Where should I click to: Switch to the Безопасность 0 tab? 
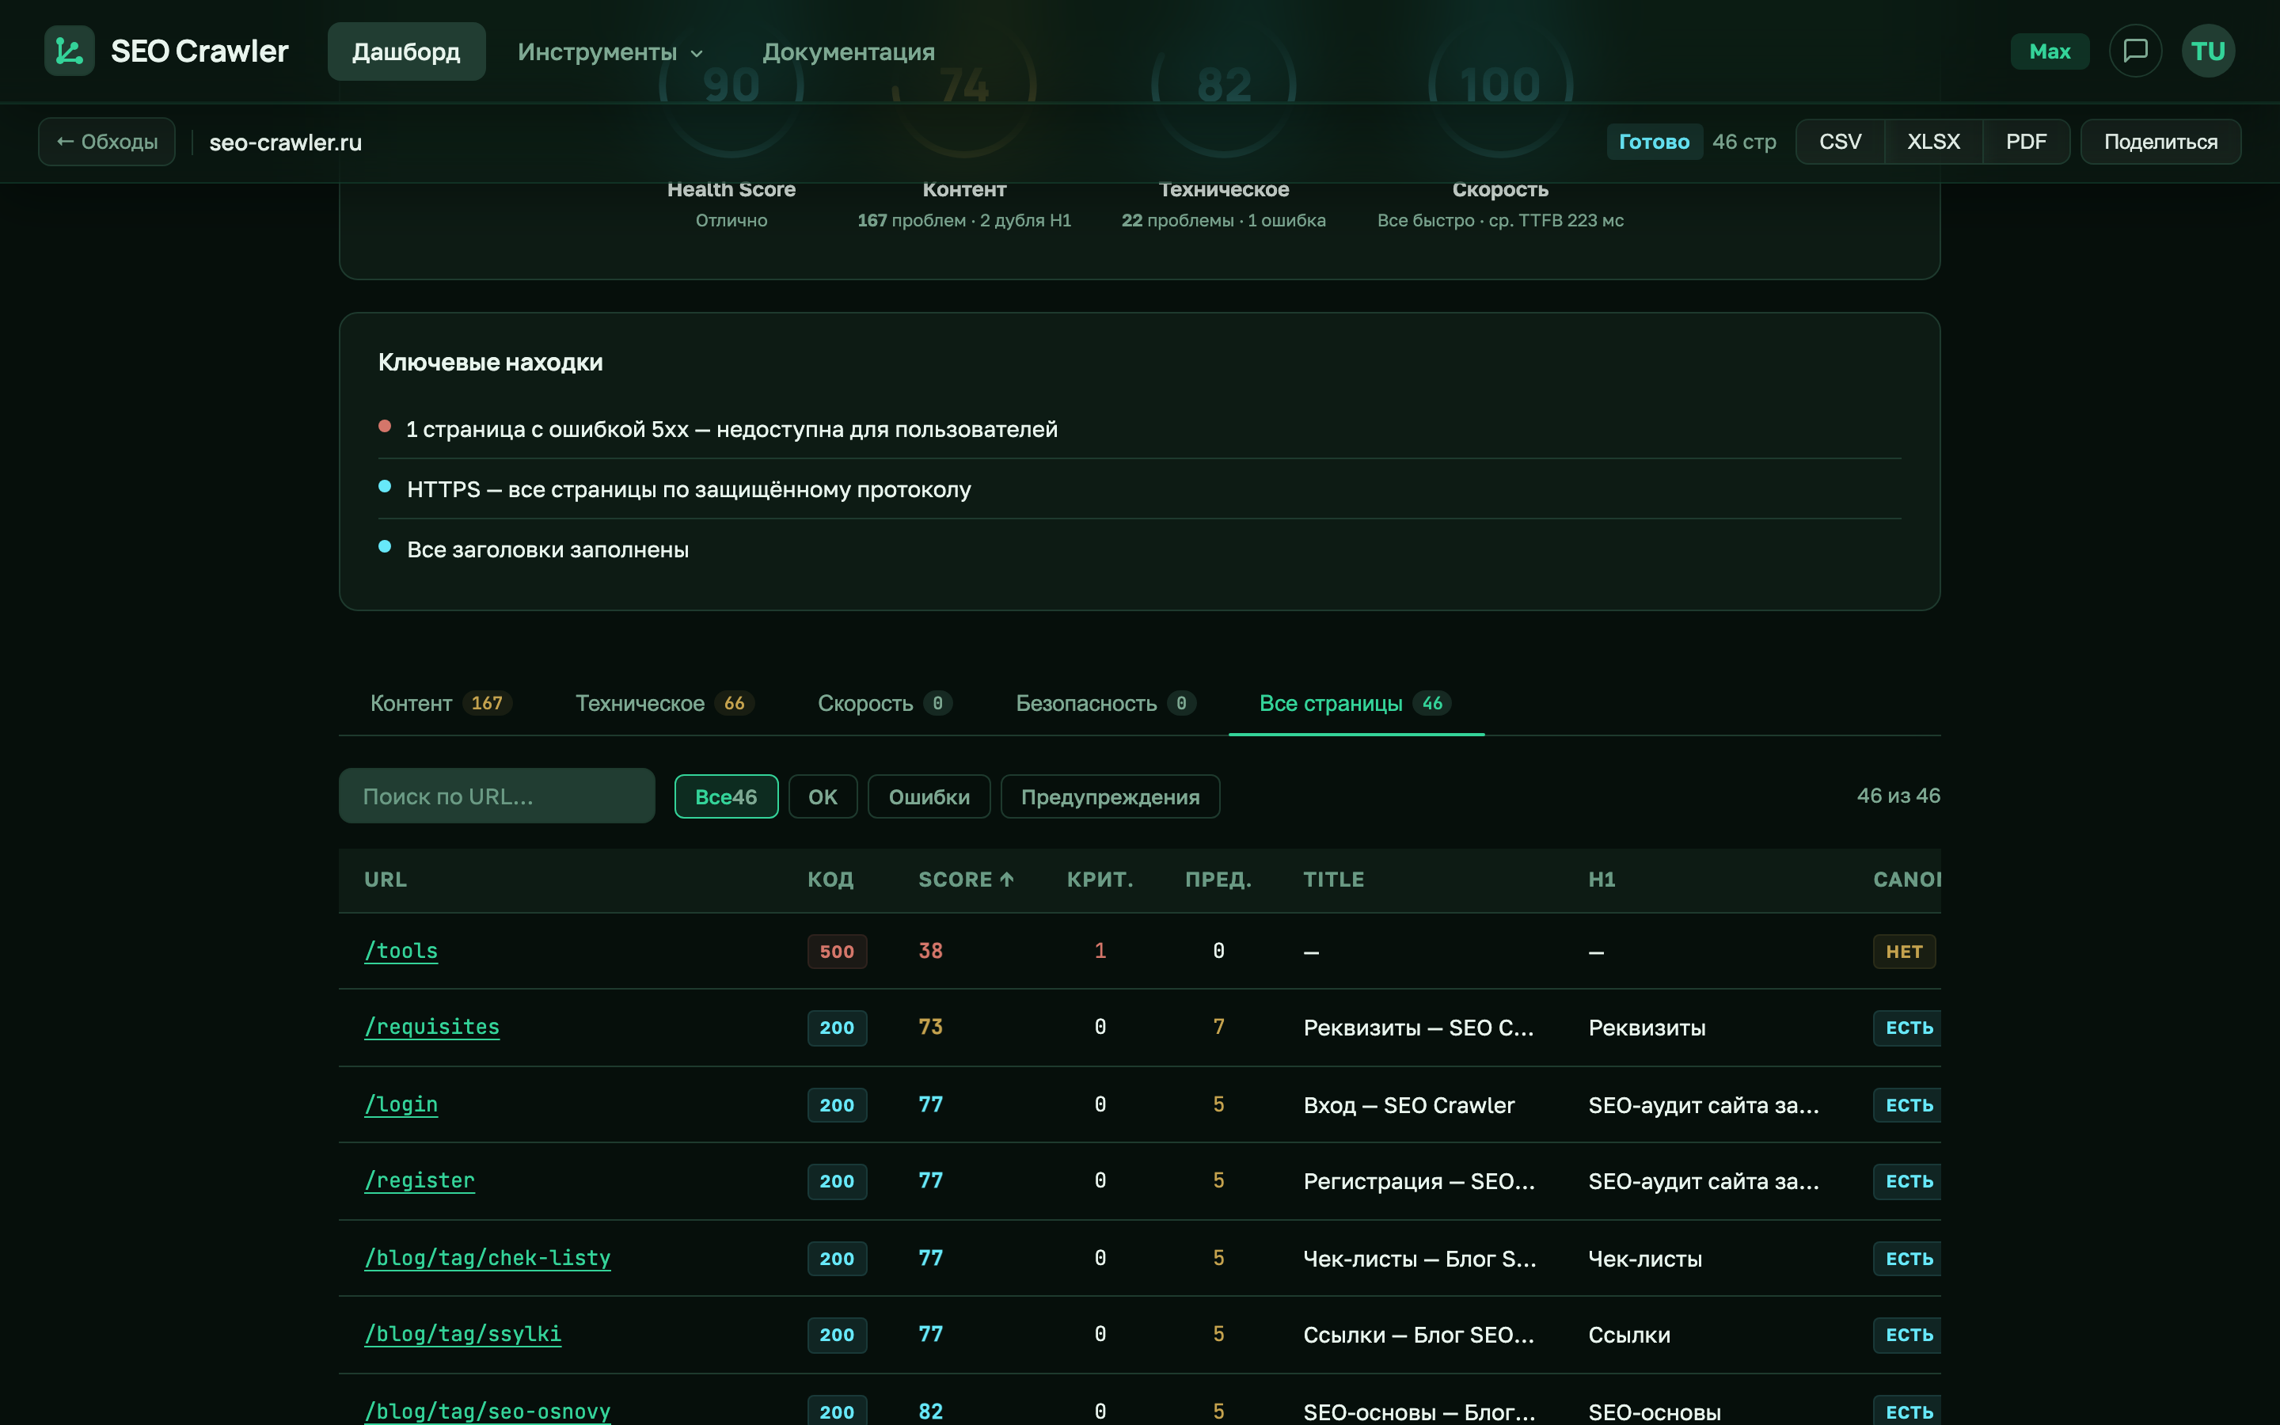(x=1105, y=703)
